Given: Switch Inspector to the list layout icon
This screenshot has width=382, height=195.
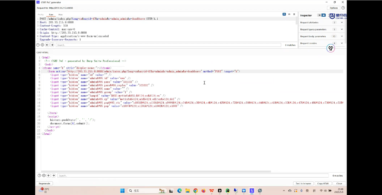Looking at the screenshot, I should coord(319,15).
